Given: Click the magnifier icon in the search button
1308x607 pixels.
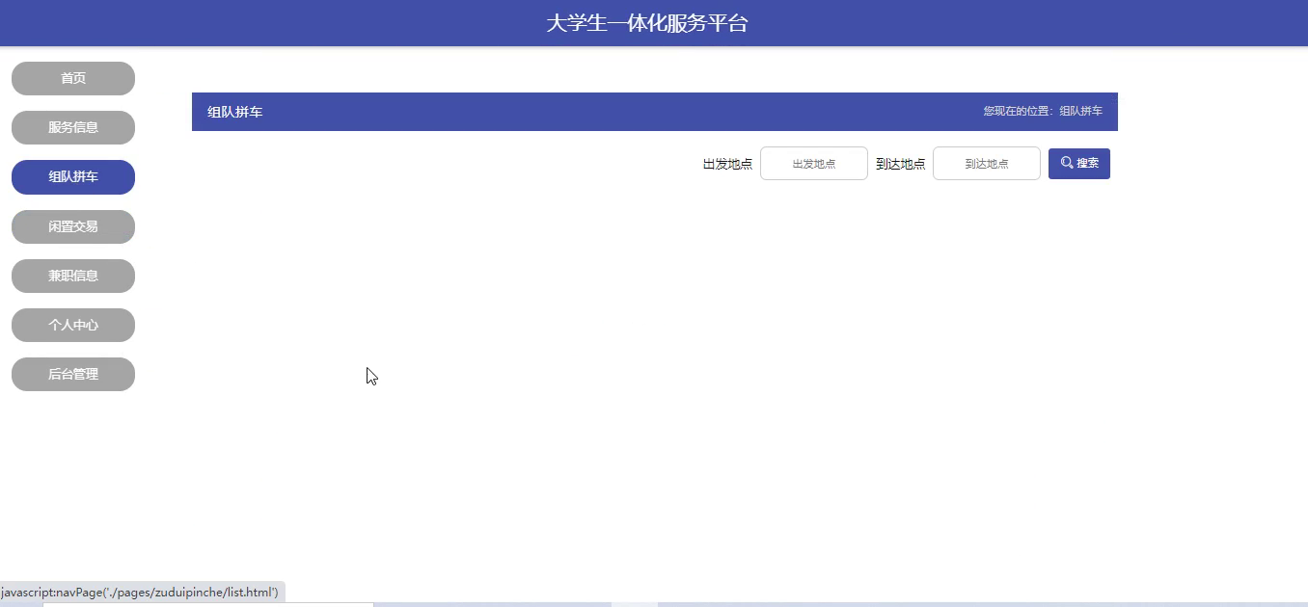Looking at the screenshot, I should tap(1067, 163).
